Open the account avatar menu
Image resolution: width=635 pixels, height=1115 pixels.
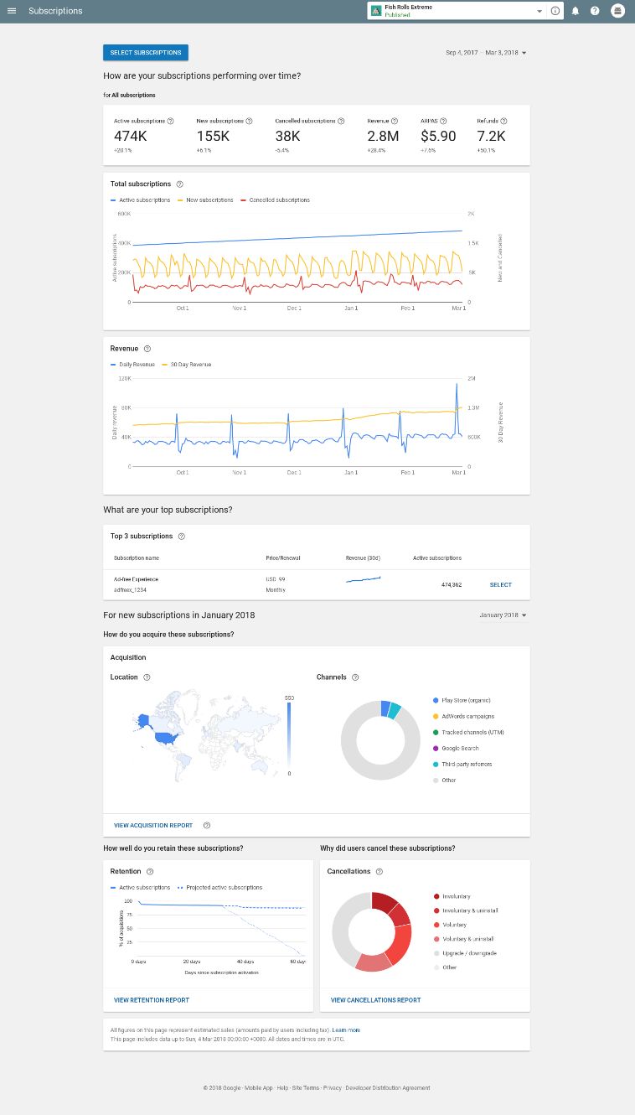click(x=618, y=11)
